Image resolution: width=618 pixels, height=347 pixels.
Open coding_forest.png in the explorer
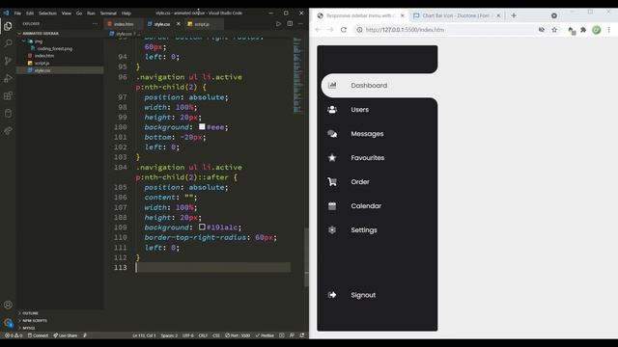click(54, 49)
